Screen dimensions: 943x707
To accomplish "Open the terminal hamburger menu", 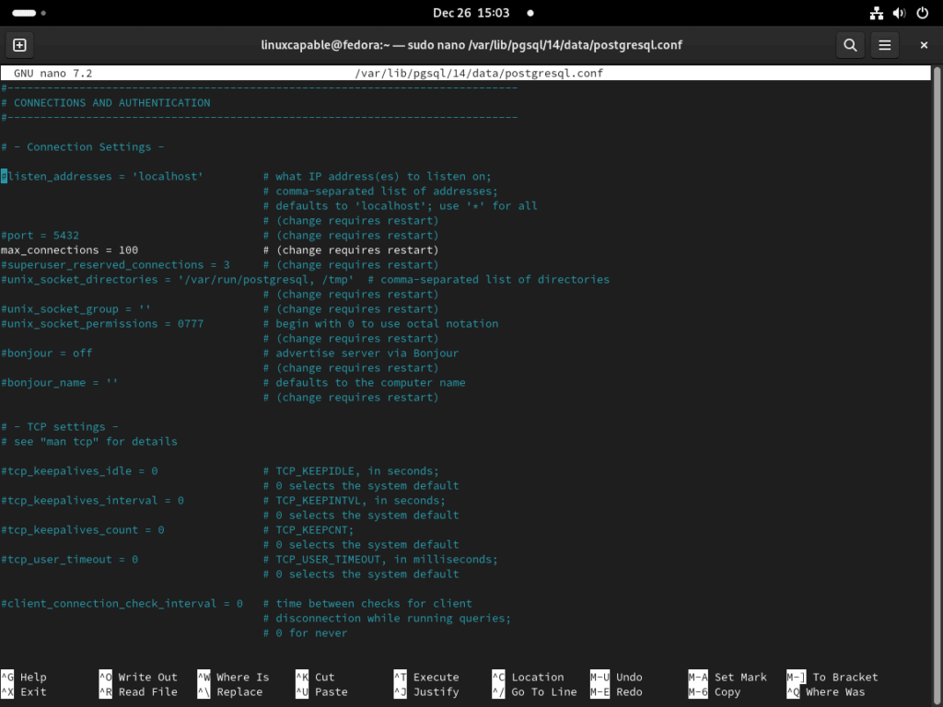I will click(887, 44).
